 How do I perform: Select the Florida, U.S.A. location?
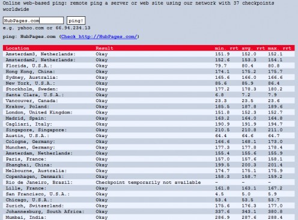[29, 66]
